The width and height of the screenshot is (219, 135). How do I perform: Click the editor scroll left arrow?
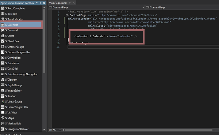(63, 130)
